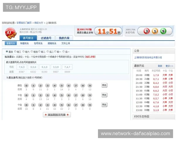This screenshot has height=141, width=176.
Task: Open the 购彩大厅 breadcrumb link
Action: pos(39,23)
